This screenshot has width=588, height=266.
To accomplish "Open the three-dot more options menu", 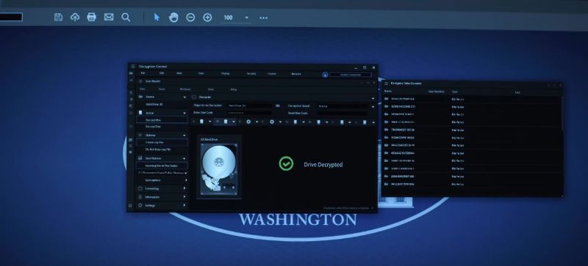I will coord(264,18).
